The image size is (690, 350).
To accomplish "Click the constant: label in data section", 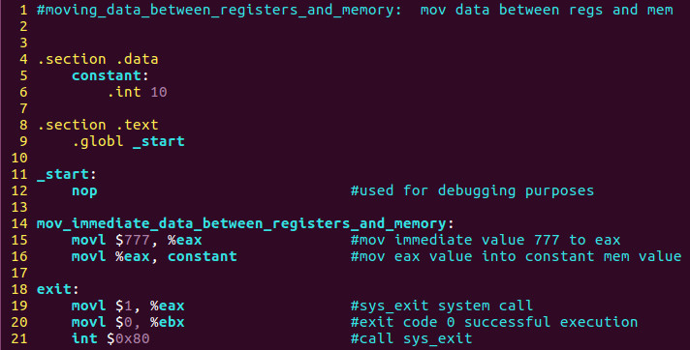I will pos(110,75).
